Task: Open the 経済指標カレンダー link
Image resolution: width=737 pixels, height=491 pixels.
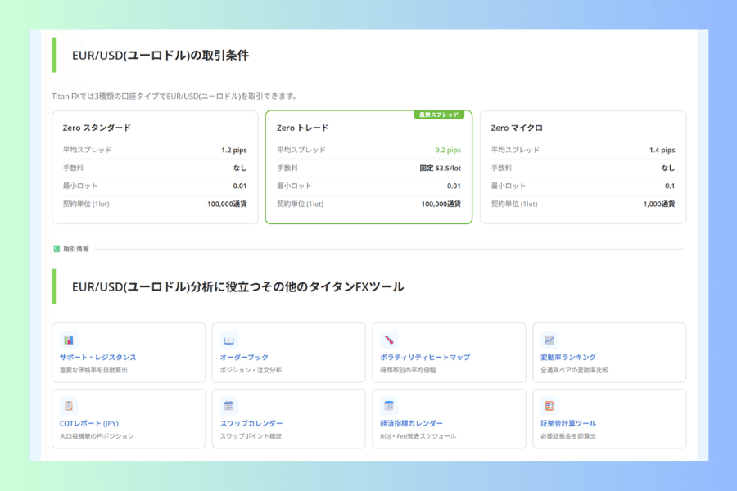Action: [x=411, y=423]
